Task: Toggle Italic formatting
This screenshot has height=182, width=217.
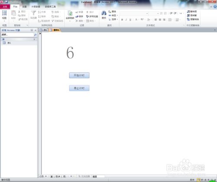Action: [126, 19]
